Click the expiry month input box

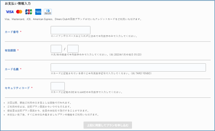pyautogui.click(x=56, y=49)
